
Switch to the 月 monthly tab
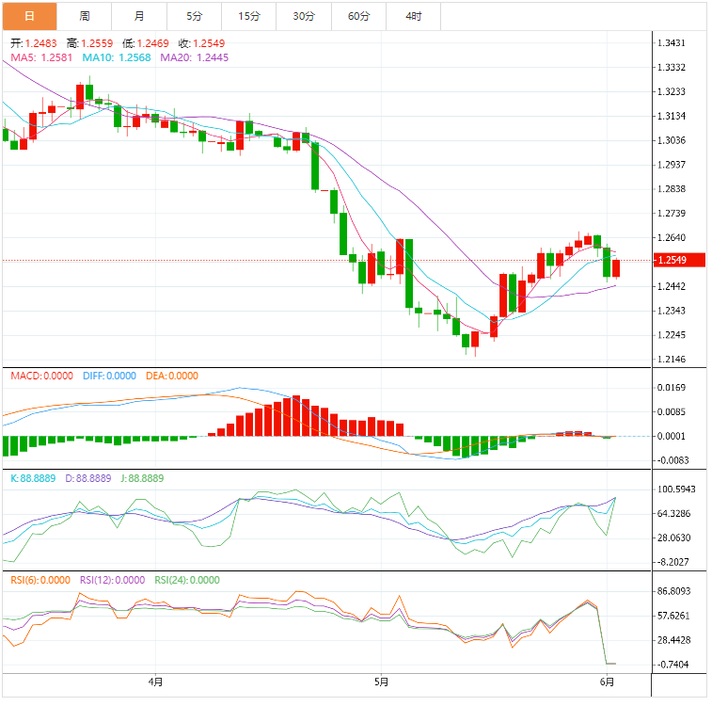[139, 16]
